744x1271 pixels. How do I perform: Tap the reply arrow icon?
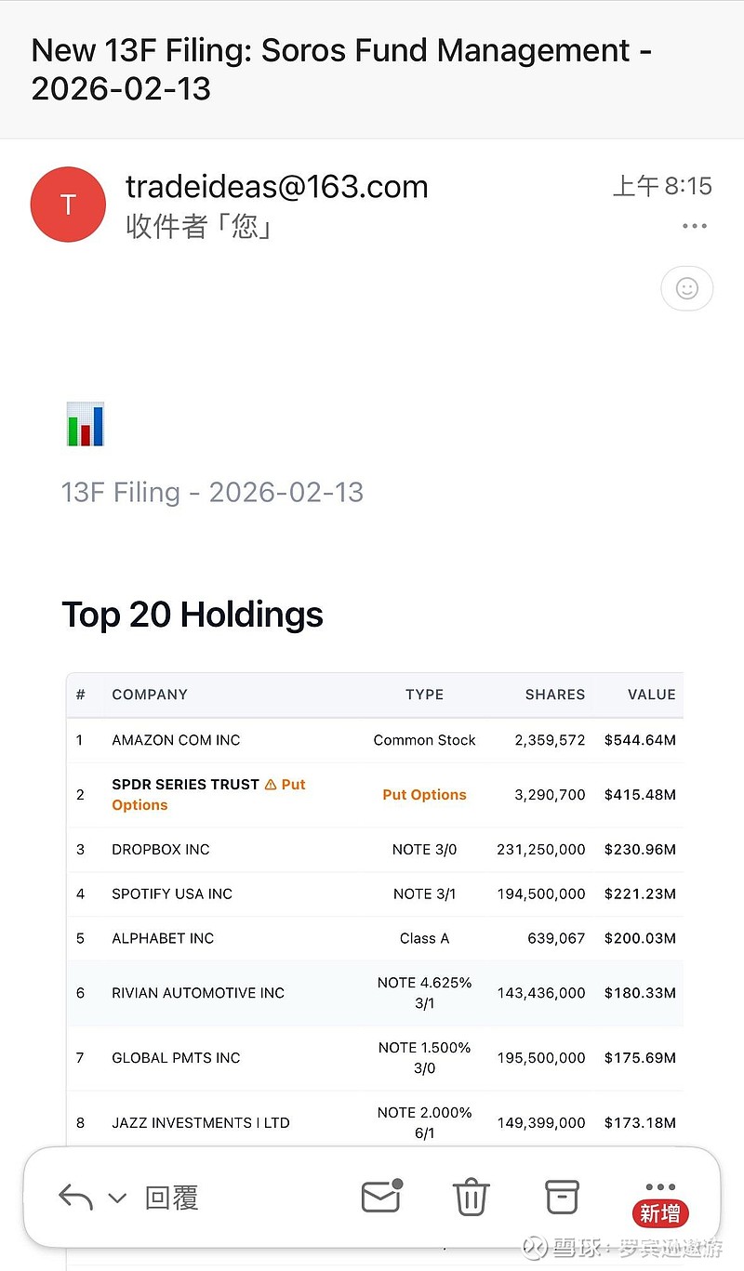point(75,1197)
